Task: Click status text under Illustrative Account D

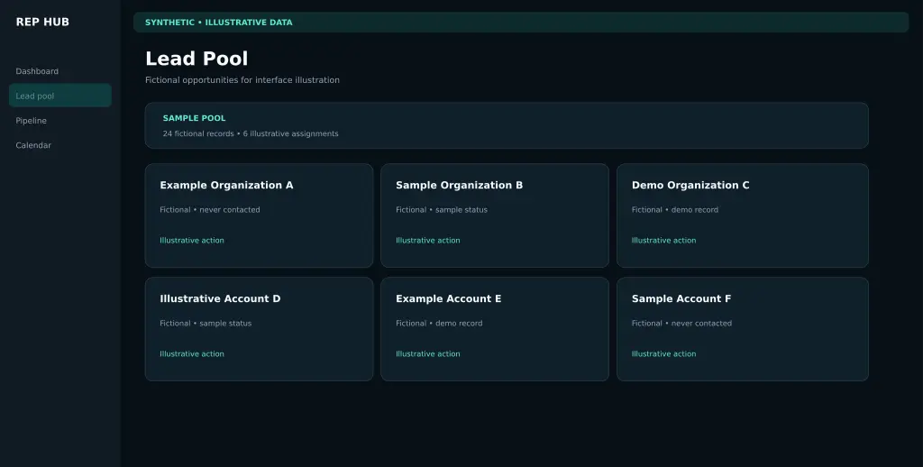Action: pos(206,324)
